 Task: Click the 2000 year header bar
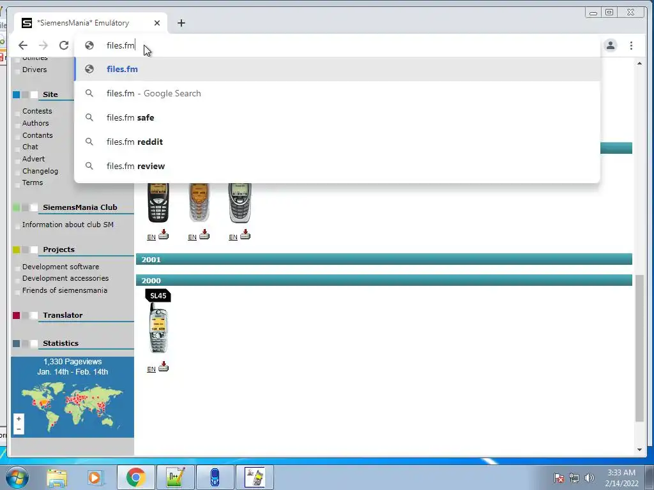[384, 281]
